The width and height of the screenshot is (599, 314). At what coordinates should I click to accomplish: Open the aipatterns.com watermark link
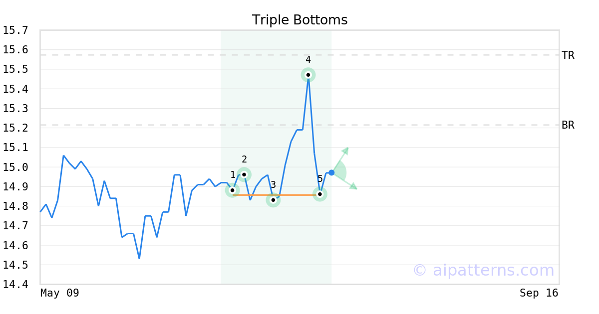(483, 271)
